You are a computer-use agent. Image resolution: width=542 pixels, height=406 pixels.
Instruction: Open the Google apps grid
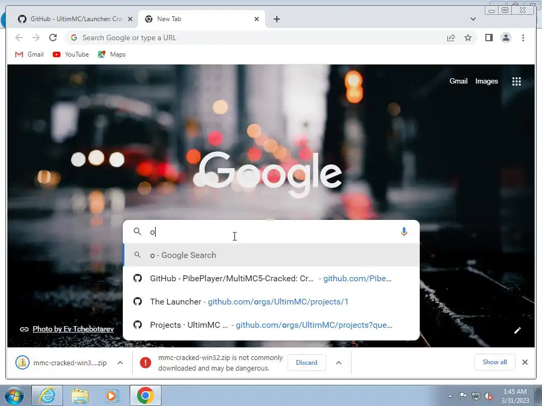(517, 81)
